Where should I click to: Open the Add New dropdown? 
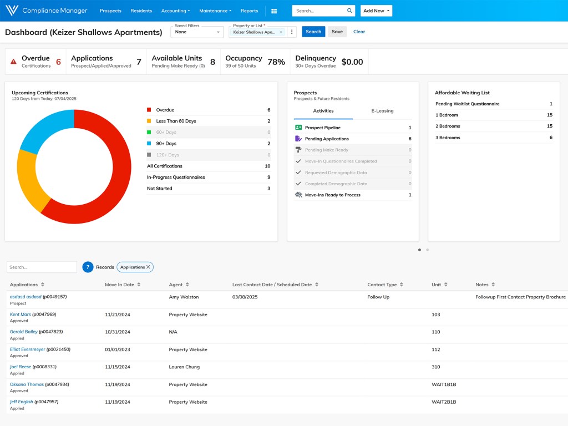[376, 11]
